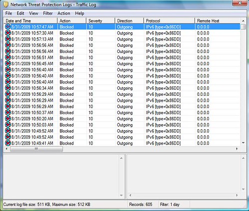The height and width of the screenshot is (211, 249).
Task: Click the Blocked cell in the 10:57:47 AM row
Action: click(x=66, y=27)
